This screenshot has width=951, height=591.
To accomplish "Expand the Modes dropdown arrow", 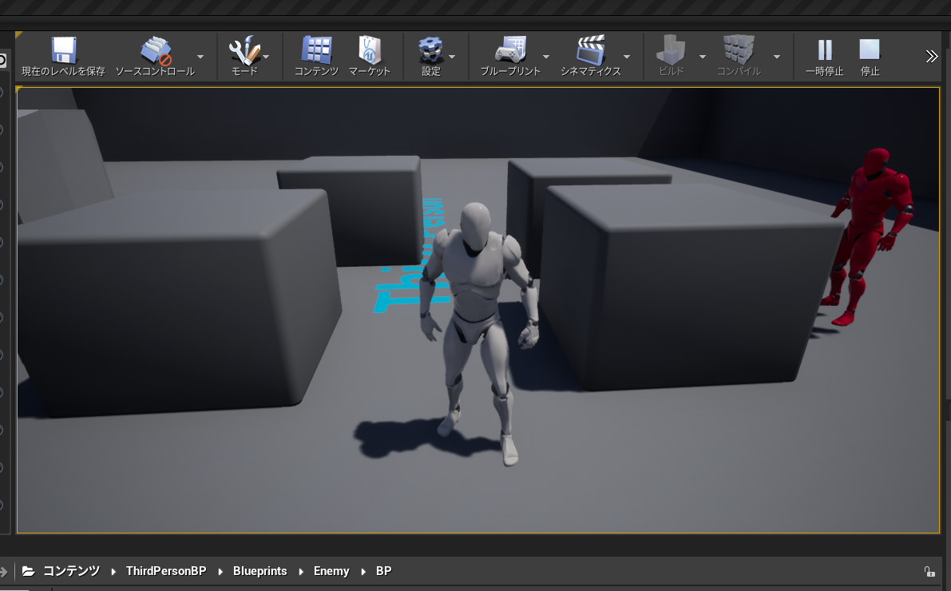I will point(266,57).
